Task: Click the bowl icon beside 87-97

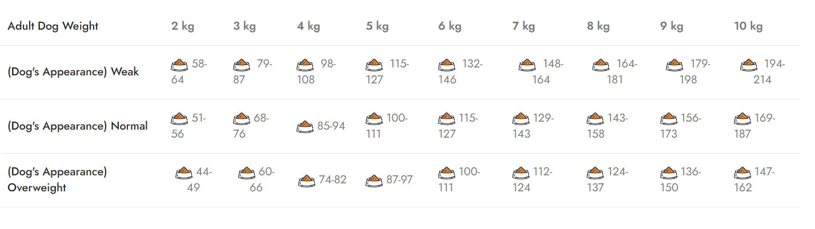Action: (375, 180)
